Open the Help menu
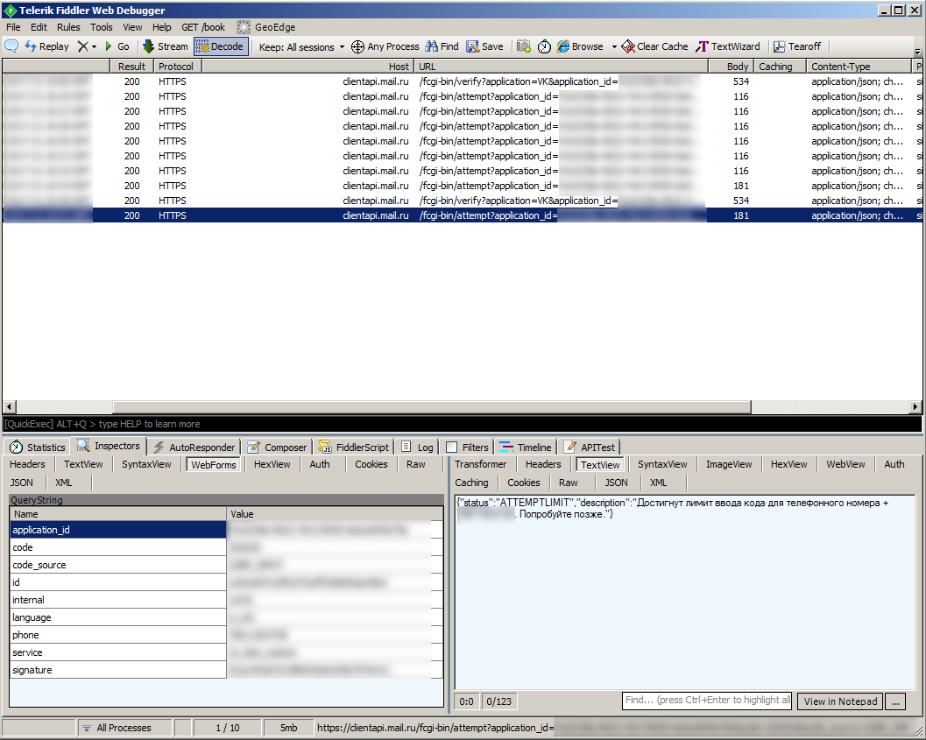 (x=161, y=27)
